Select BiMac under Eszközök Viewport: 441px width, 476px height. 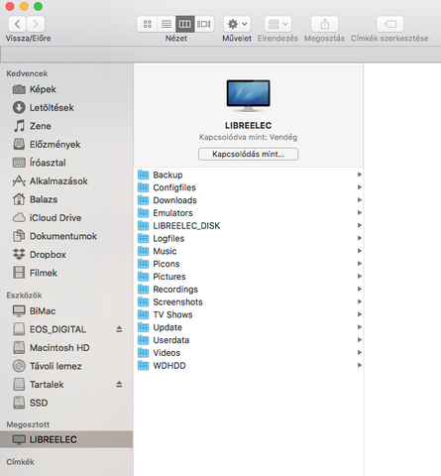(x=66, y=311)
